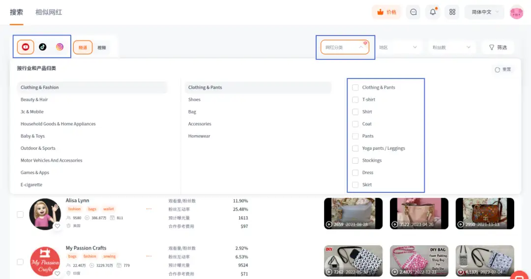Select Clothing & Pants subcategory

click(258, 87)
